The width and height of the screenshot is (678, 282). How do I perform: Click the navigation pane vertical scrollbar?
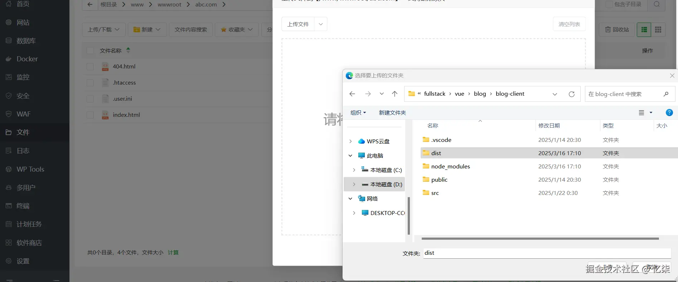point(409,216)
